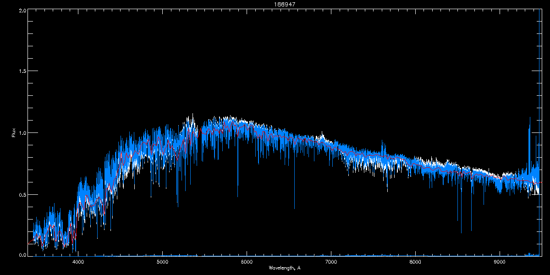Image resolution: width=550 pixels, height=275 pixels.
Task: Click the 1.5 y-axis tick label
Action: 22,71
